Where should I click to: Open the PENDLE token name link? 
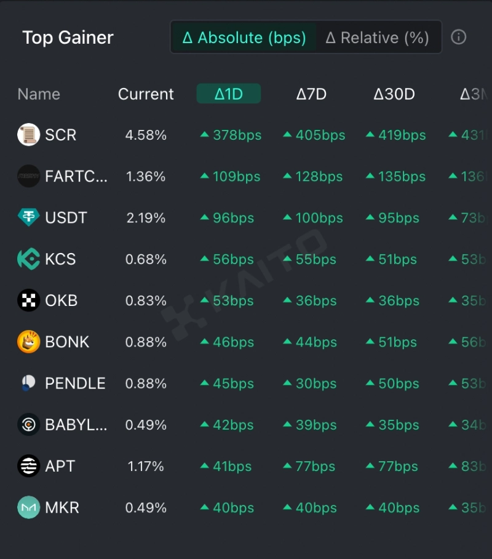pos(75,384)
